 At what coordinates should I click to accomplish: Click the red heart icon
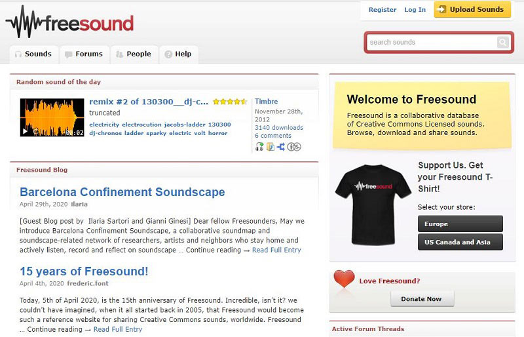coord(344,279)
